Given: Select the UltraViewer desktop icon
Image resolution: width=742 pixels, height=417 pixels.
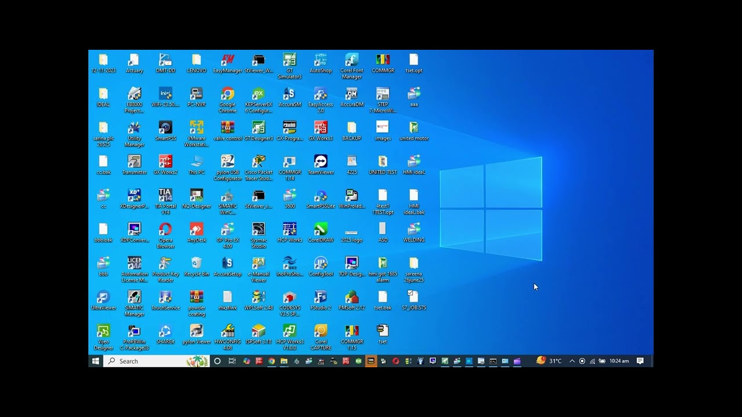Looking at the screenshot, I should coord(103,300).
